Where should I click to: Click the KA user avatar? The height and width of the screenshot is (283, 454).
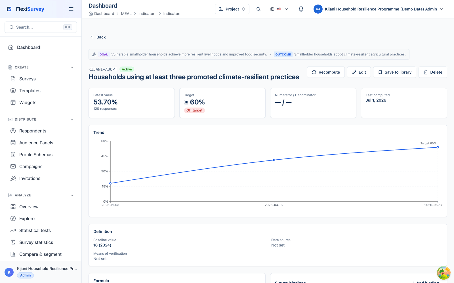[318, 9]
